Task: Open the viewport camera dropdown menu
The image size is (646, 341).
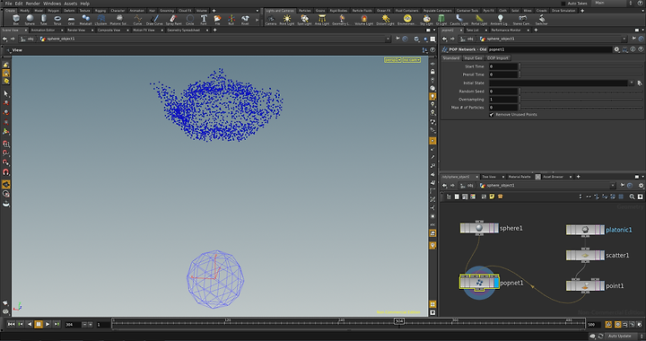Action: 412,60
